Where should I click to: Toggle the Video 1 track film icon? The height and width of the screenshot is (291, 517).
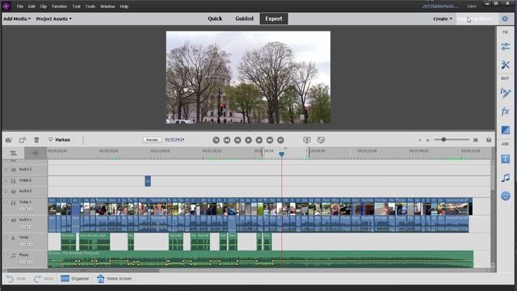point(14,203)
